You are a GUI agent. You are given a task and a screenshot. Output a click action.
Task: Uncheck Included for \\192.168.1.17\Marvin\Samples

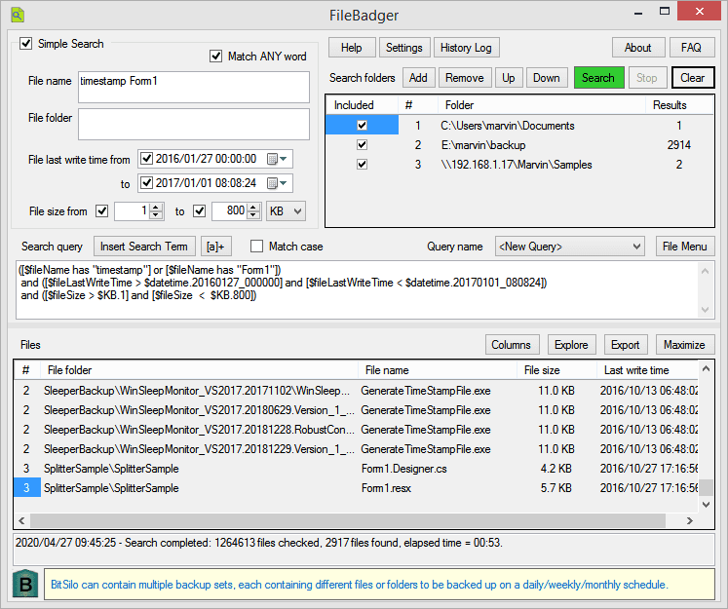pos(363,165)
